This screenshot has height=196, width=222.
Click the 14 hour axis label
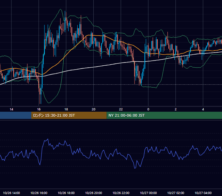[11, 109]
